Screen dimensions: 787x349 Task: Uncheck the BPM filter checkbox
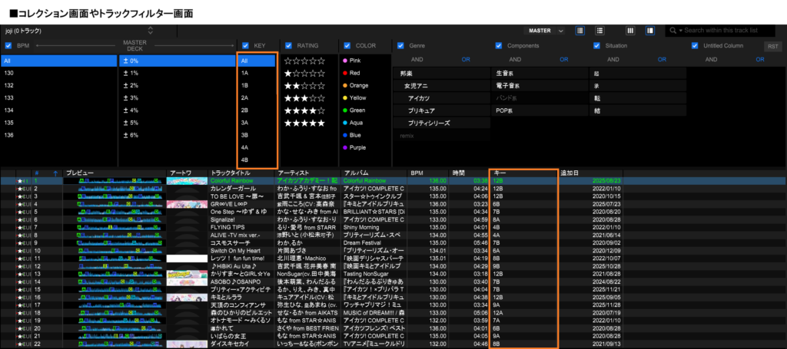8,46
